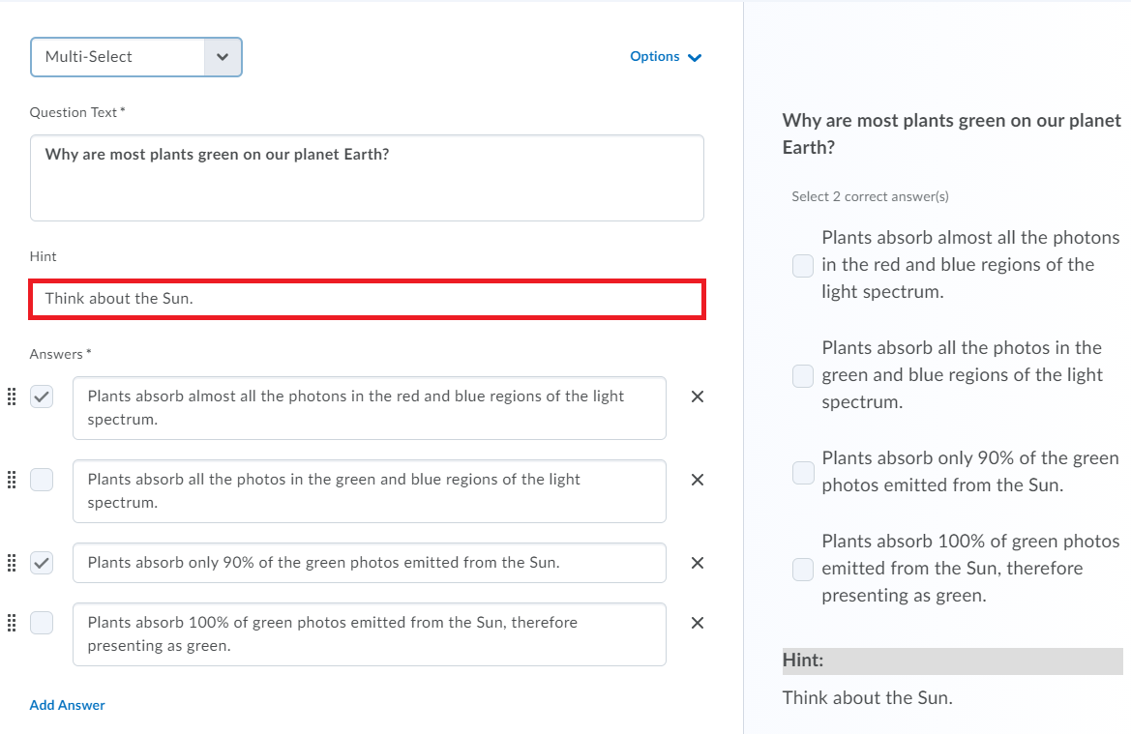Viewport: 1131px width, 734px height.
Task: Grab the reorder icon for the second answer
Action: 13,480
